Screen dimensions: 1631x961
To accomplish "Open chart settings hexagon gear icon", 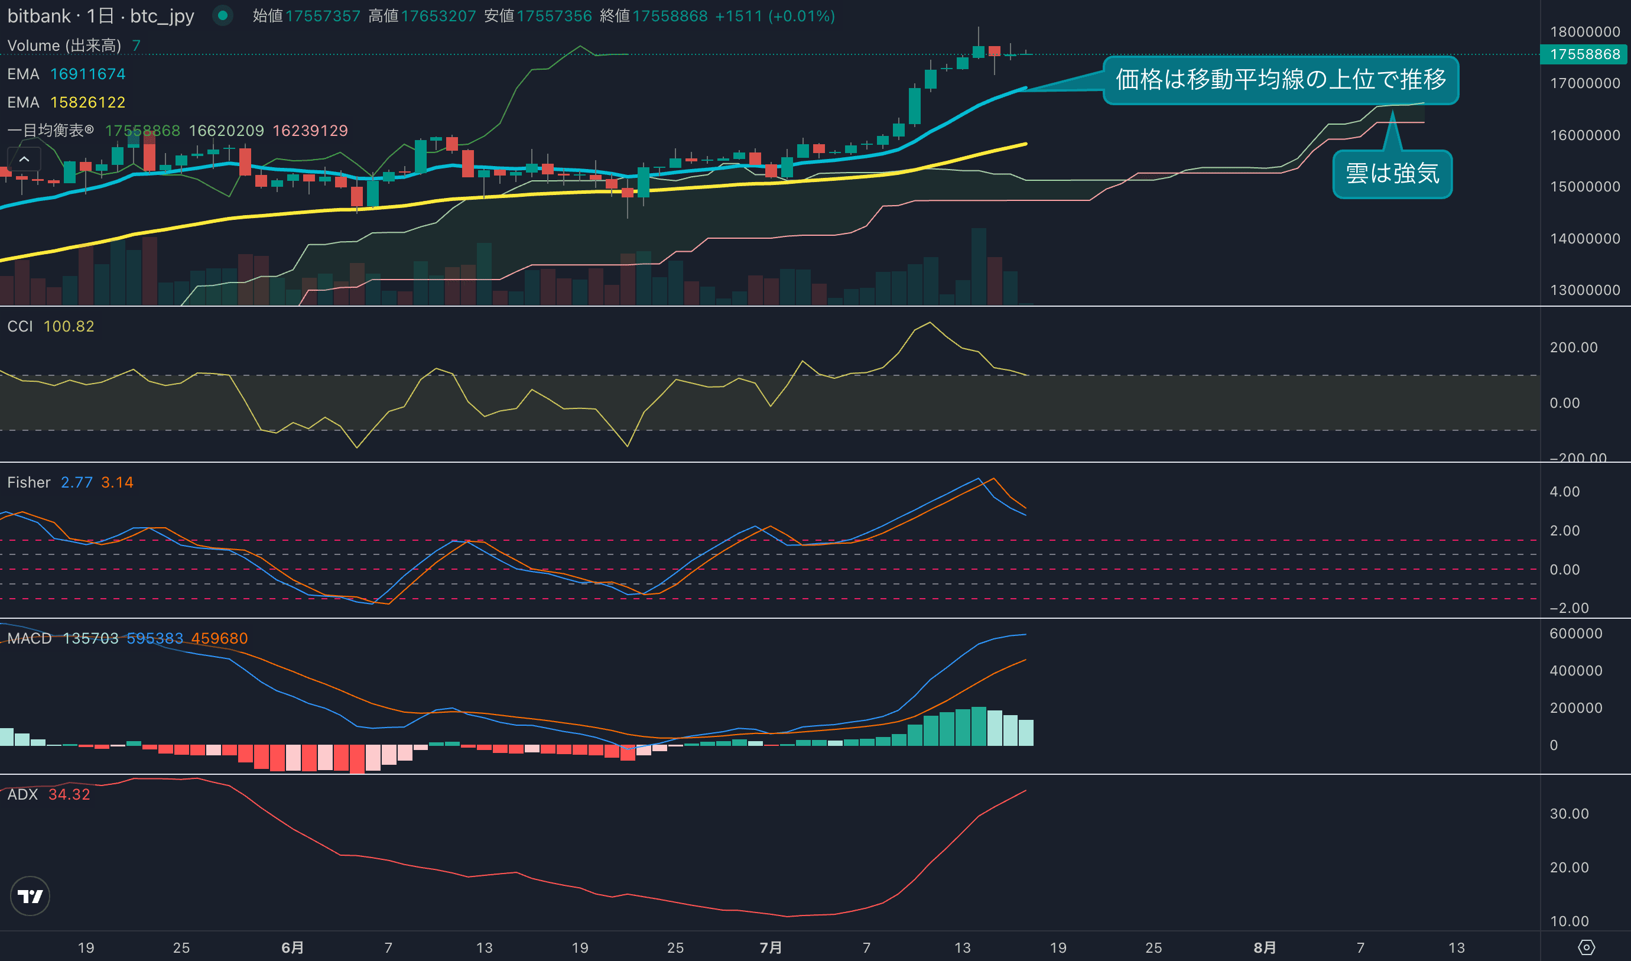I will click(x=1585, y=947).
